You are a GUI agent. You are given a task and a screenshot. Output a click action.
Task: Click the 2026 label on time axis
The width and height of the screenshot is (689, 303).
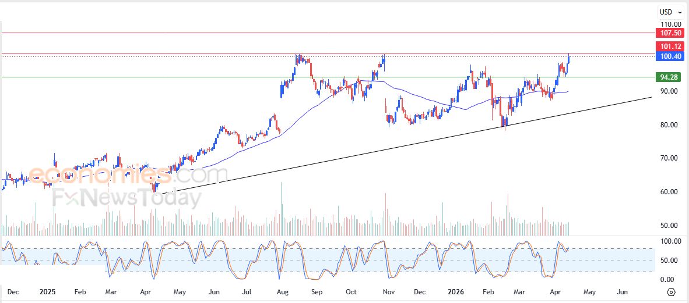tap(456, 292)
